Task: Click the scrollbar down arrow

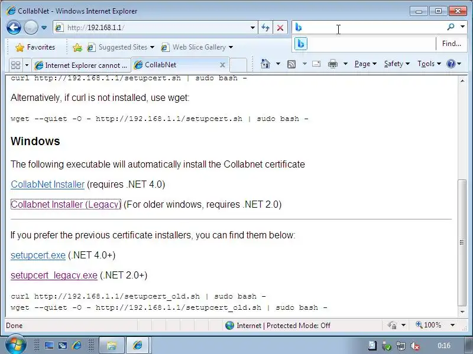Action: click(x=462, y=312)
